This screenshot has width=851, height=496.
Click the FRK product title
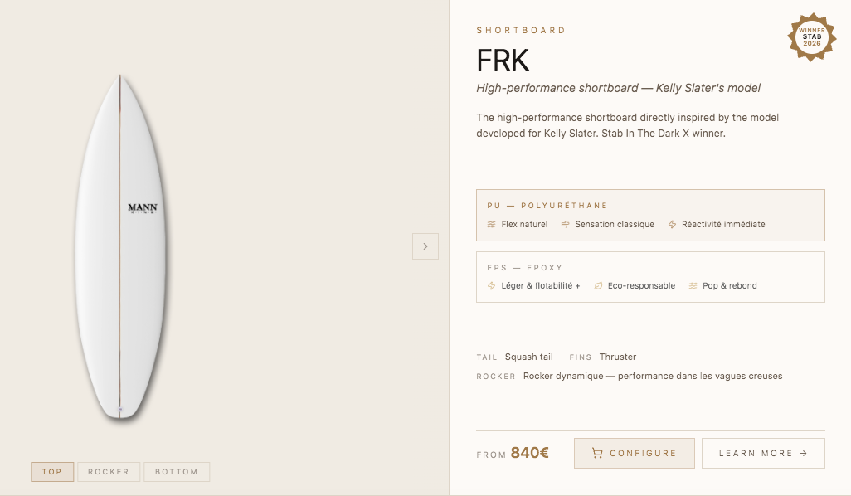pyautogui.click(x=503, y=61)
